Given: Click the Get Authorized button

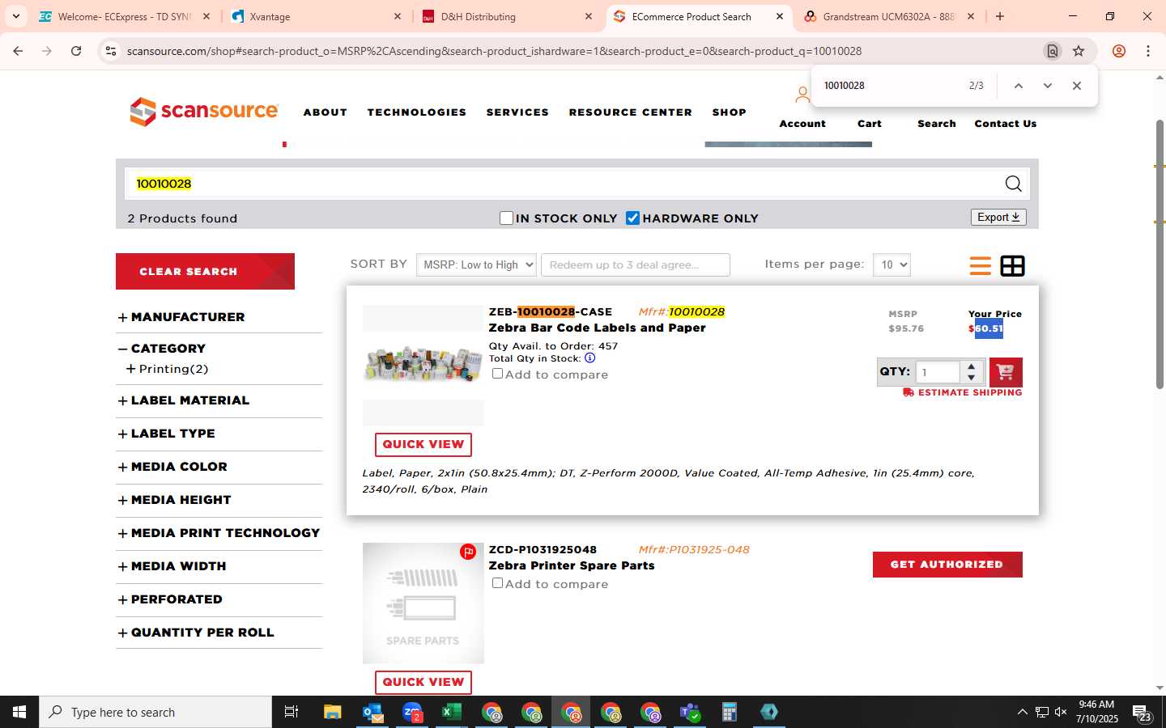Looking at the screenshot, I should tap(947, 565).
